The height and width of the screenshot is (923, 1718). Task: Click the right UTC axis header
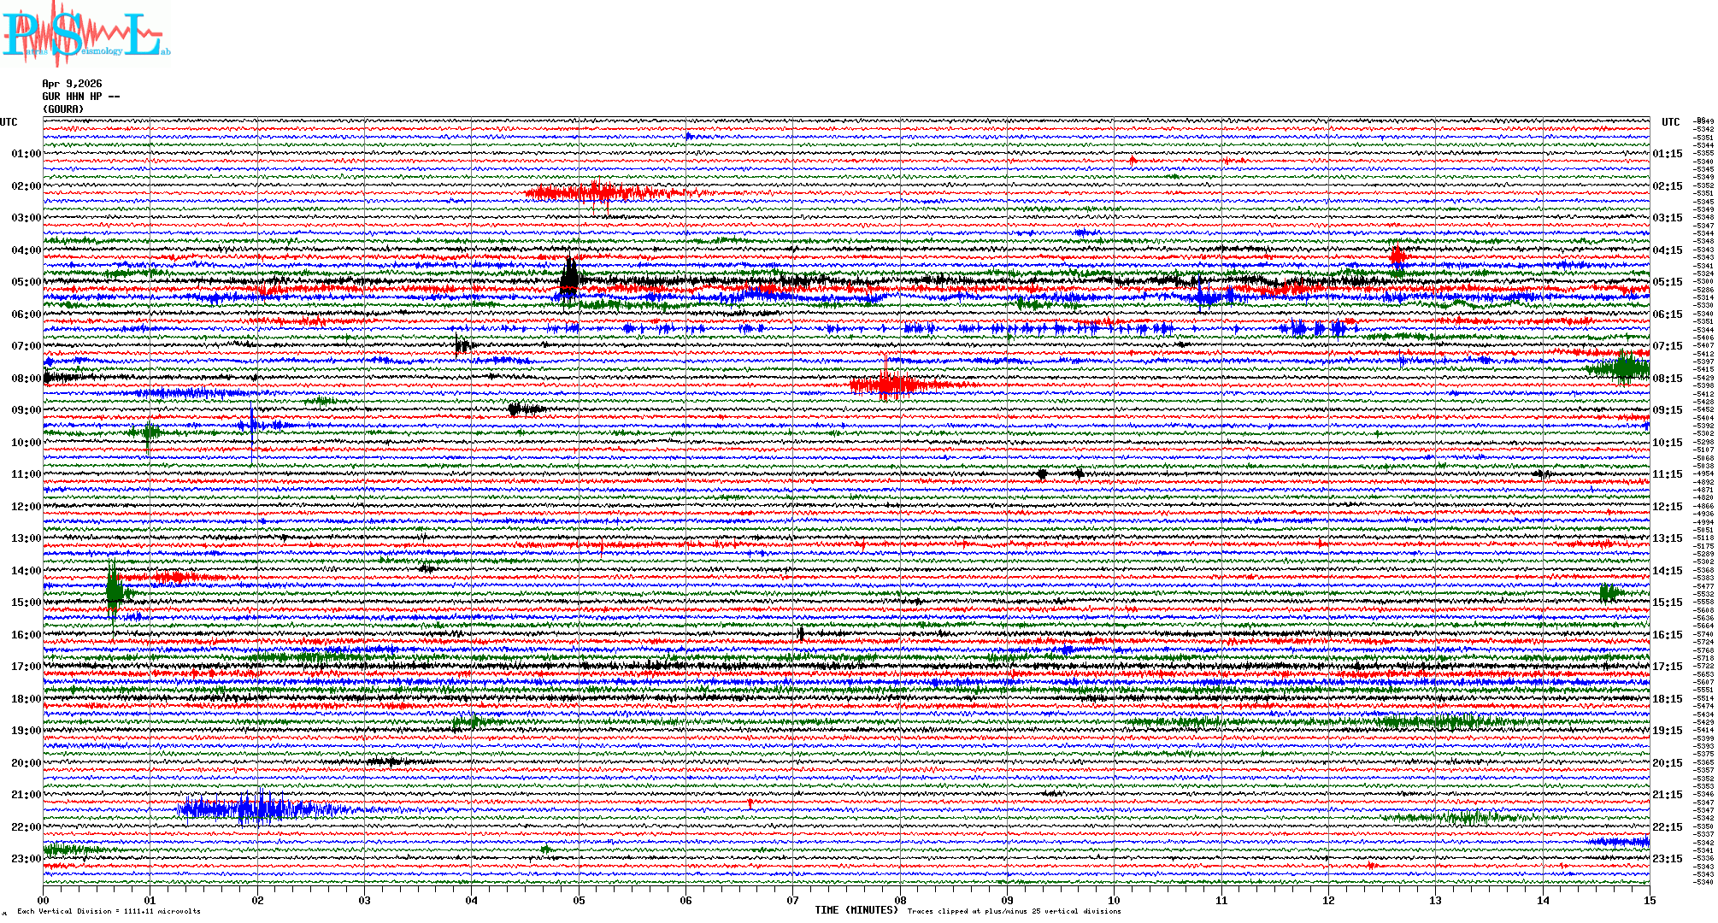(1670, 122)
